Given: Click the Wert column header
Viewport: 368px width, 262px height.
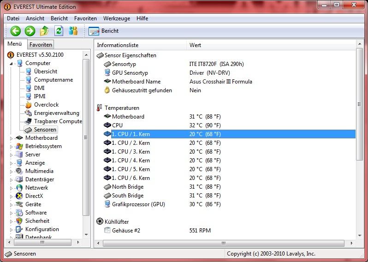Looking at the screenshot, I should tap(271, 45).
